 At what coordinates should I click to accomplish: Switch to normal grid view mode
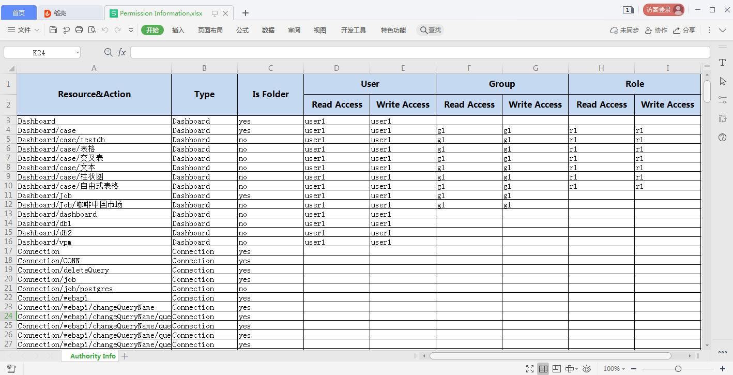click(x=543, y=369)
